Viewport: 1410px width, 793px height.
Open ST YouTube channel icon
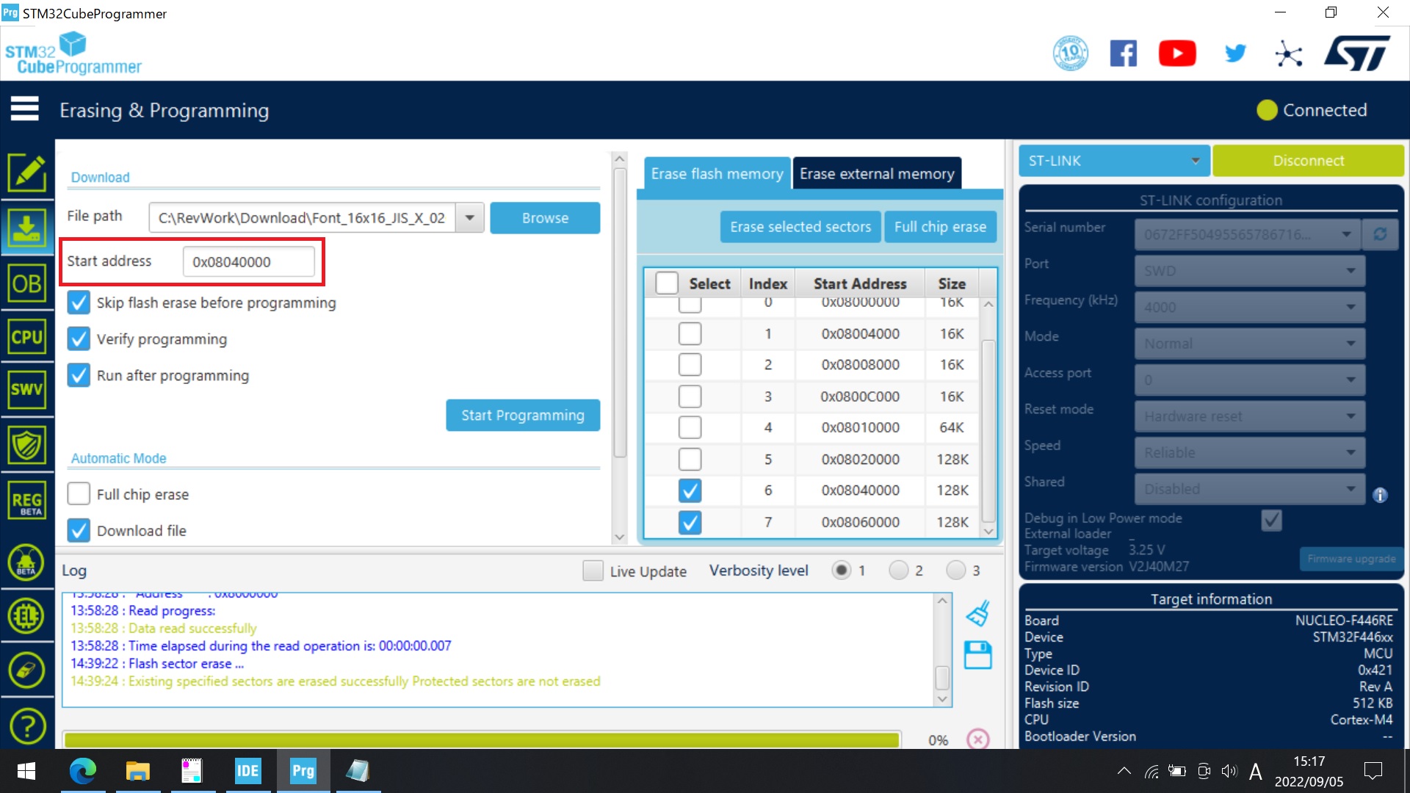point(1177,53)
